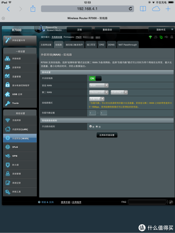Open the 无线路由器 operation mode link
Screen dimensions: 175x233
pos(57,37)
